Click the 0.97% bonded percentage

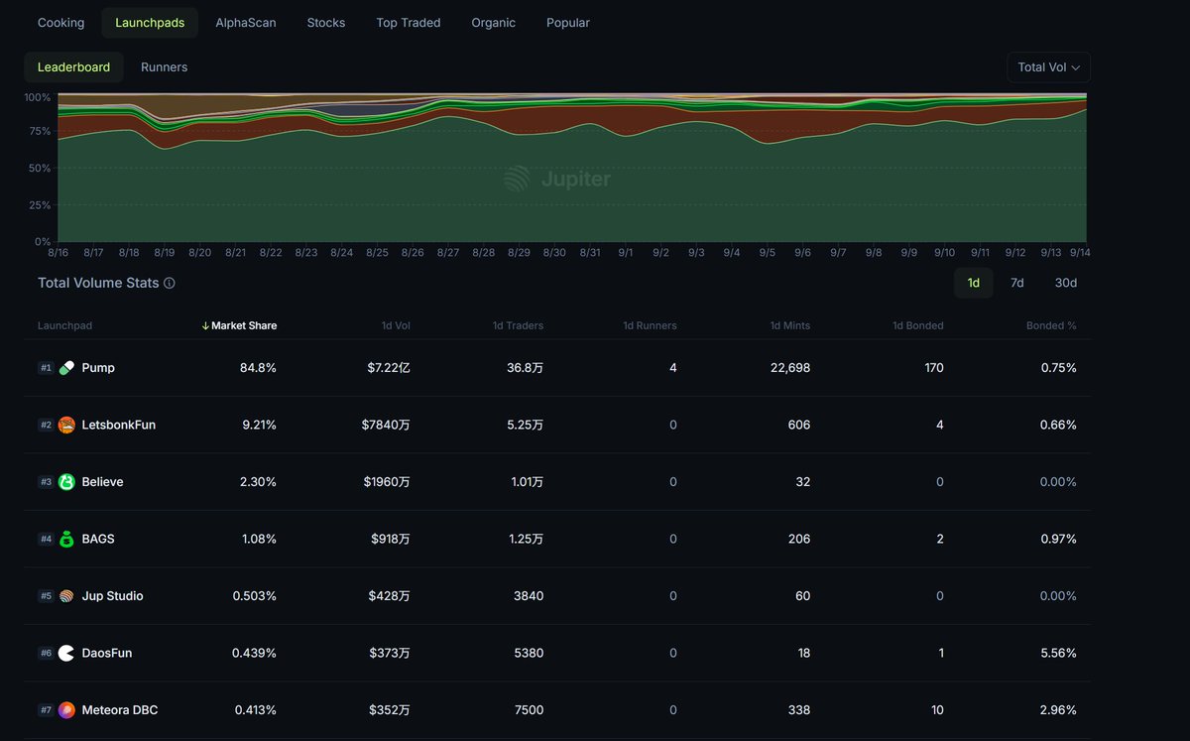pyautogui.click(x=1057, y=539)
